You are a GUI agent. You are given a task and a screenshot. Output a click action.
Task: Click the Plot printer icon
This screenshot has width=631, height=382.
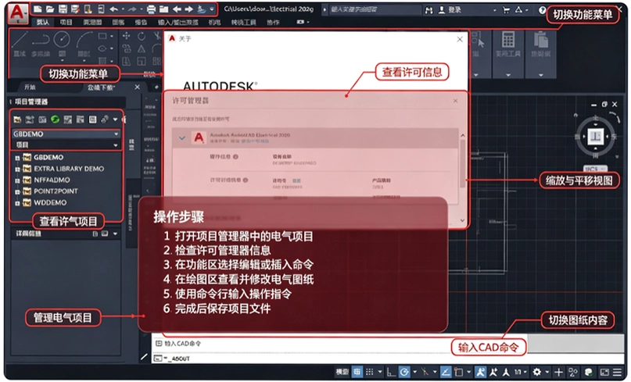tap(151, 9)
